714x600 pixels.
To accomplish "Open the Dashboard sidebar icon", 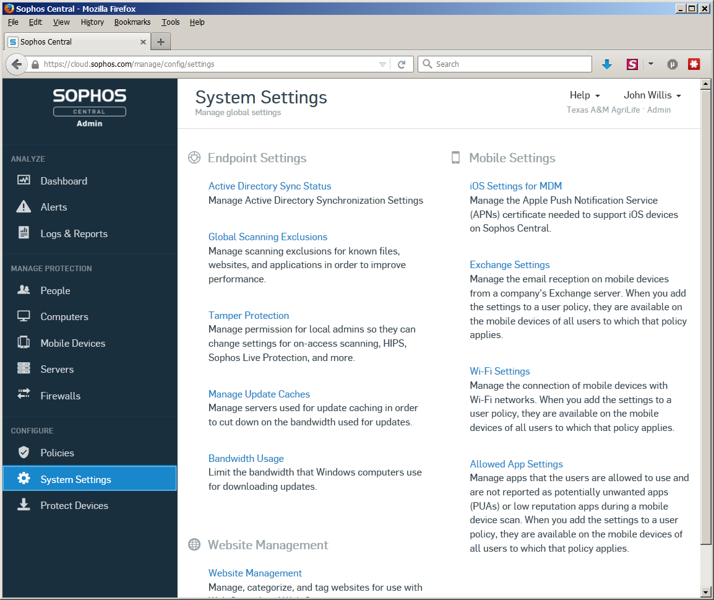I will (x=24, y=180).
